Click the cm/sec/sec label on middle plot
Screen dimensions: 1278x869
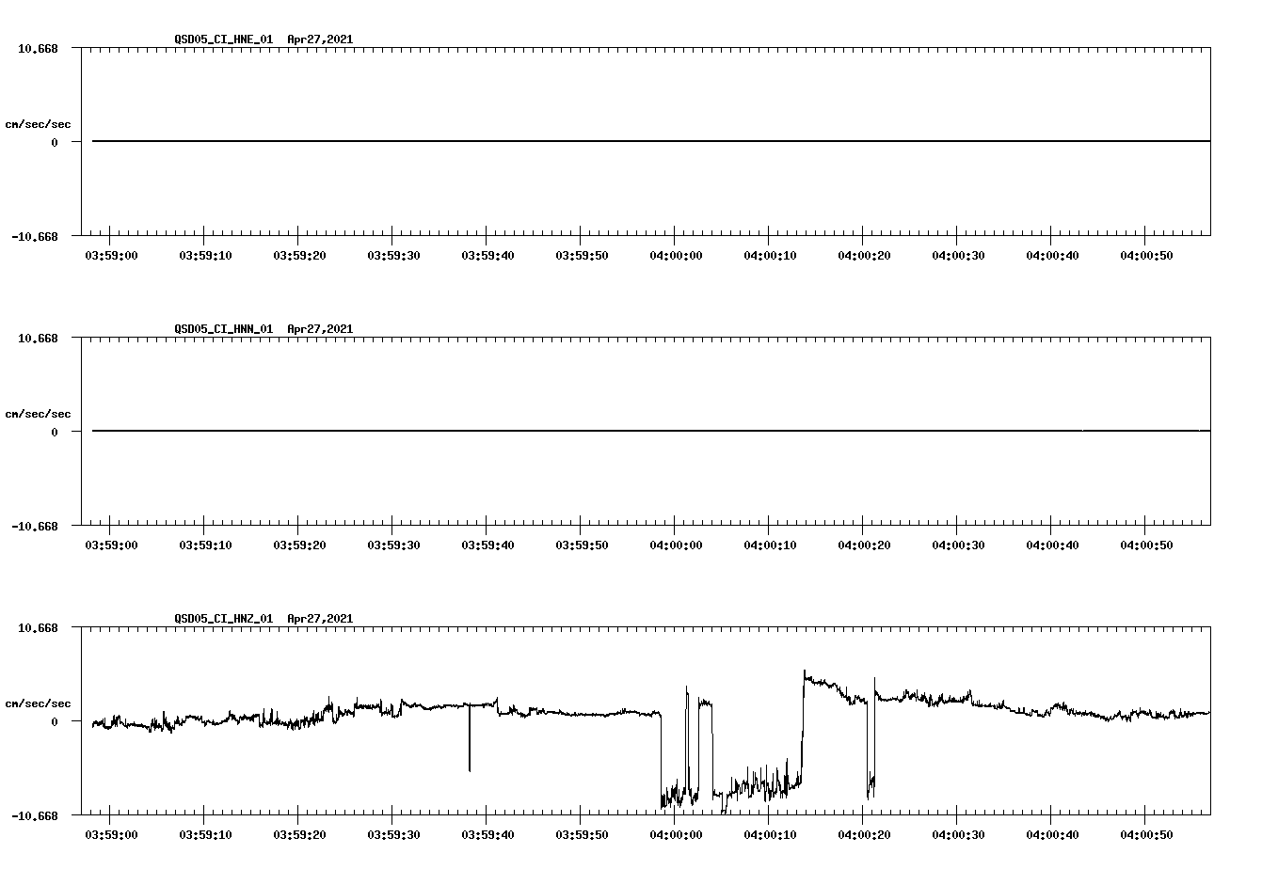click(39, 413)
